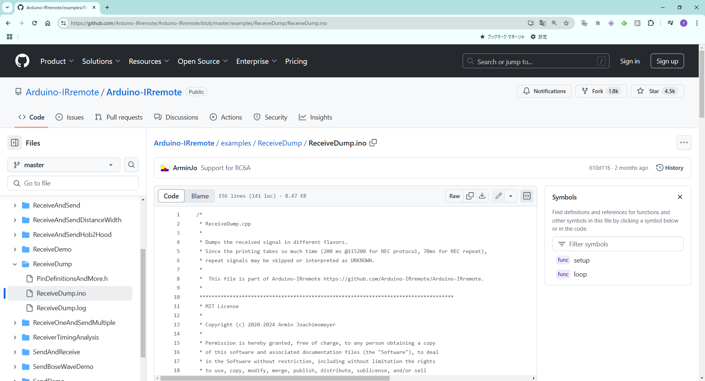Click the horizontal code scrollbar
Image resolution: width=705 pixels, height=381 pixels.
(x=275, y=378)
